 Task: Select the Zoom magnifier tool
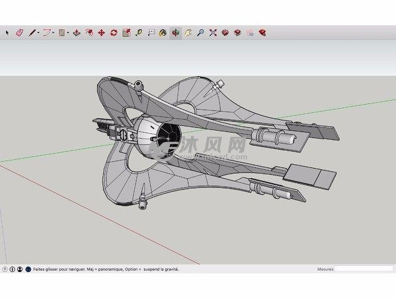[x=201, y=32]
